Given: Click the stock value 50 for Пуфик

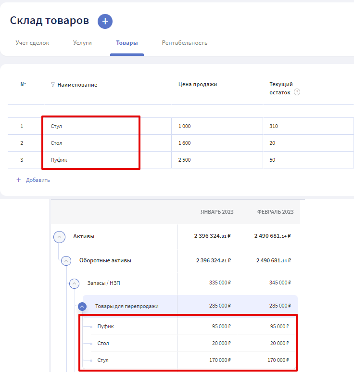Looking at the screenshot, I should click(272, 160).
